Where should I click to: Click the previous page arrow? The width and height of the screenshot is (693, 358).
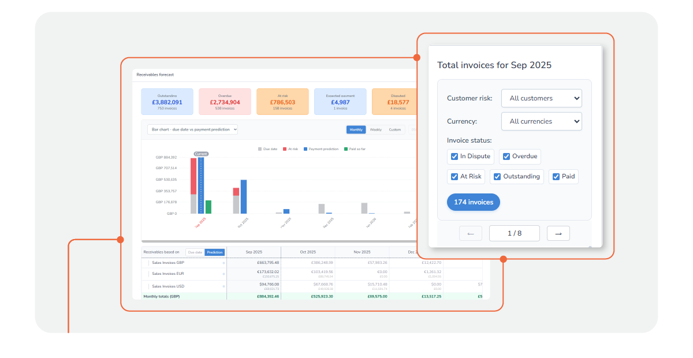[x=471, y=233]
